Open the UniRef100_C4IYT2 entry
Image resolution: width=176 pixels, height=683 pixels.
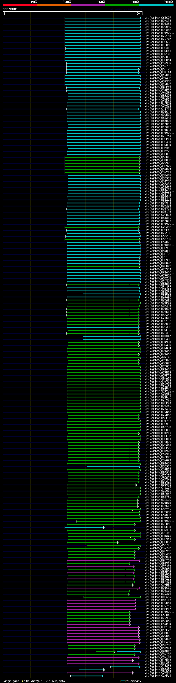(158, 109)
